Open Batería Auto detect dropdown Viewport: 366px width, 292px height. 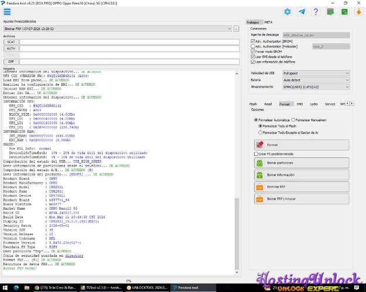click(x=316, y=80)
